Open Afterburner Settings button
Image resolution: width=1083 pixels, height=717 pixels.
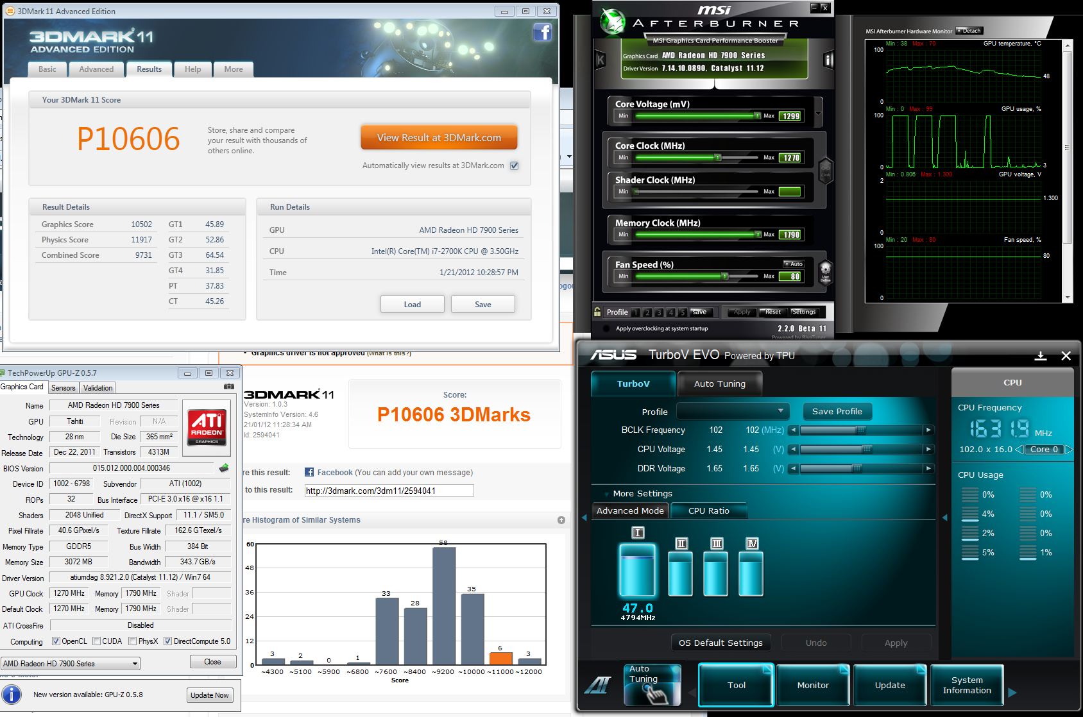(803, 312)
